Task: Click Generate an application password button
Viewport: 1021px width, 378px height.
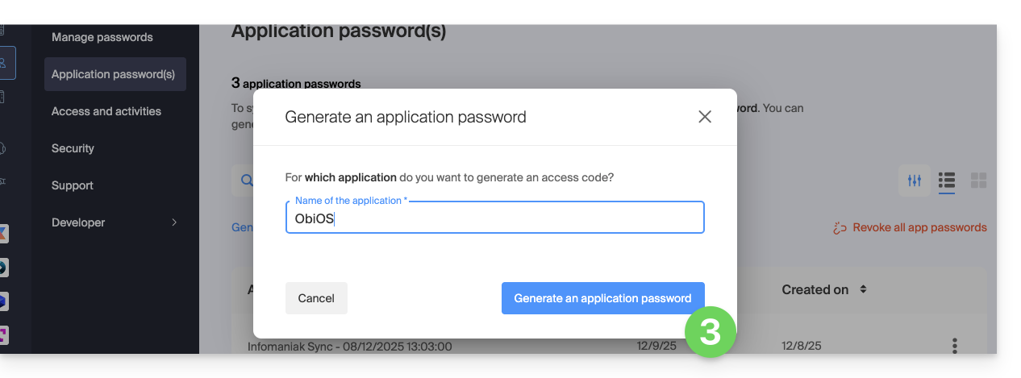Action: click(602, 298)
